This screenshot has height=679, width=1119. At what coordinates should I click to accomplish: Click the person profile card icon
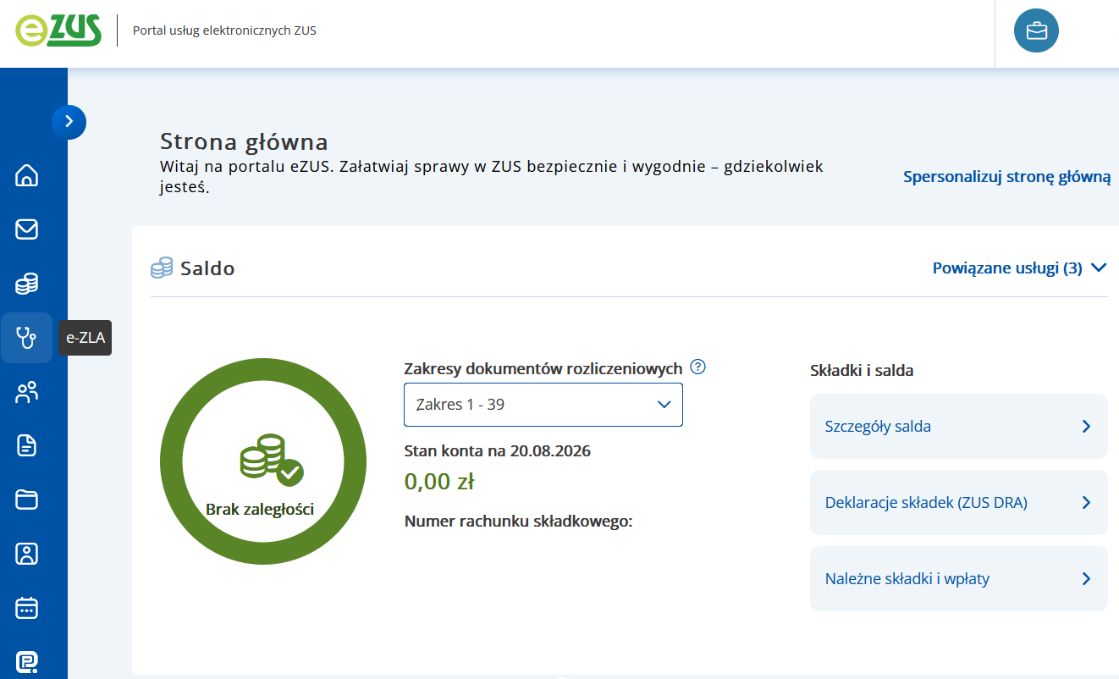(26, 555)
